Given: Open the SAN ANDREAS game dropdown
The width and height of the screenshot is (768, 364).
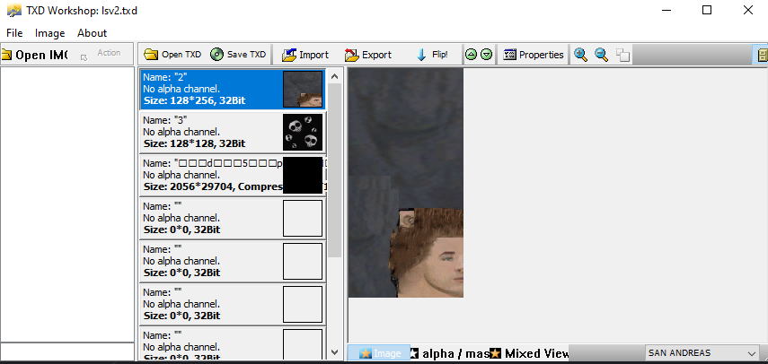Looking at the screenshot, I should pyautogui.click(x=702, y=353).
